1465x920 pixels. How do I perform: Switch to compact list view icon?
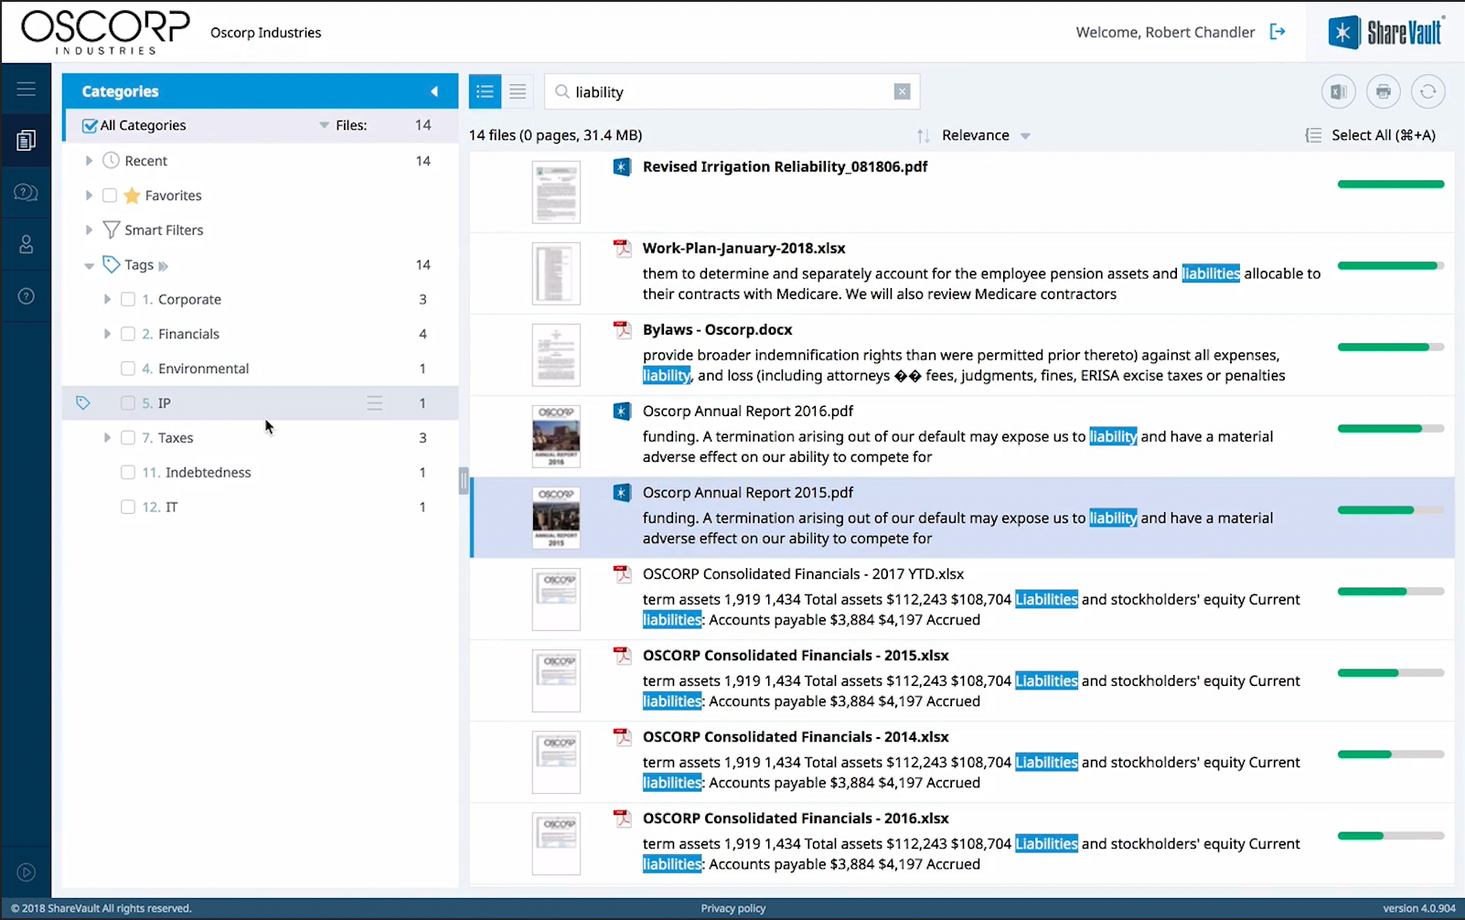click(518, 91)
